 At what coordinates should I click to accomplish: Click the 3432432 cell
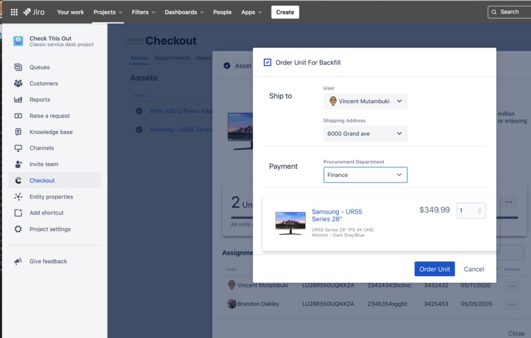click(x=436, y=285)
